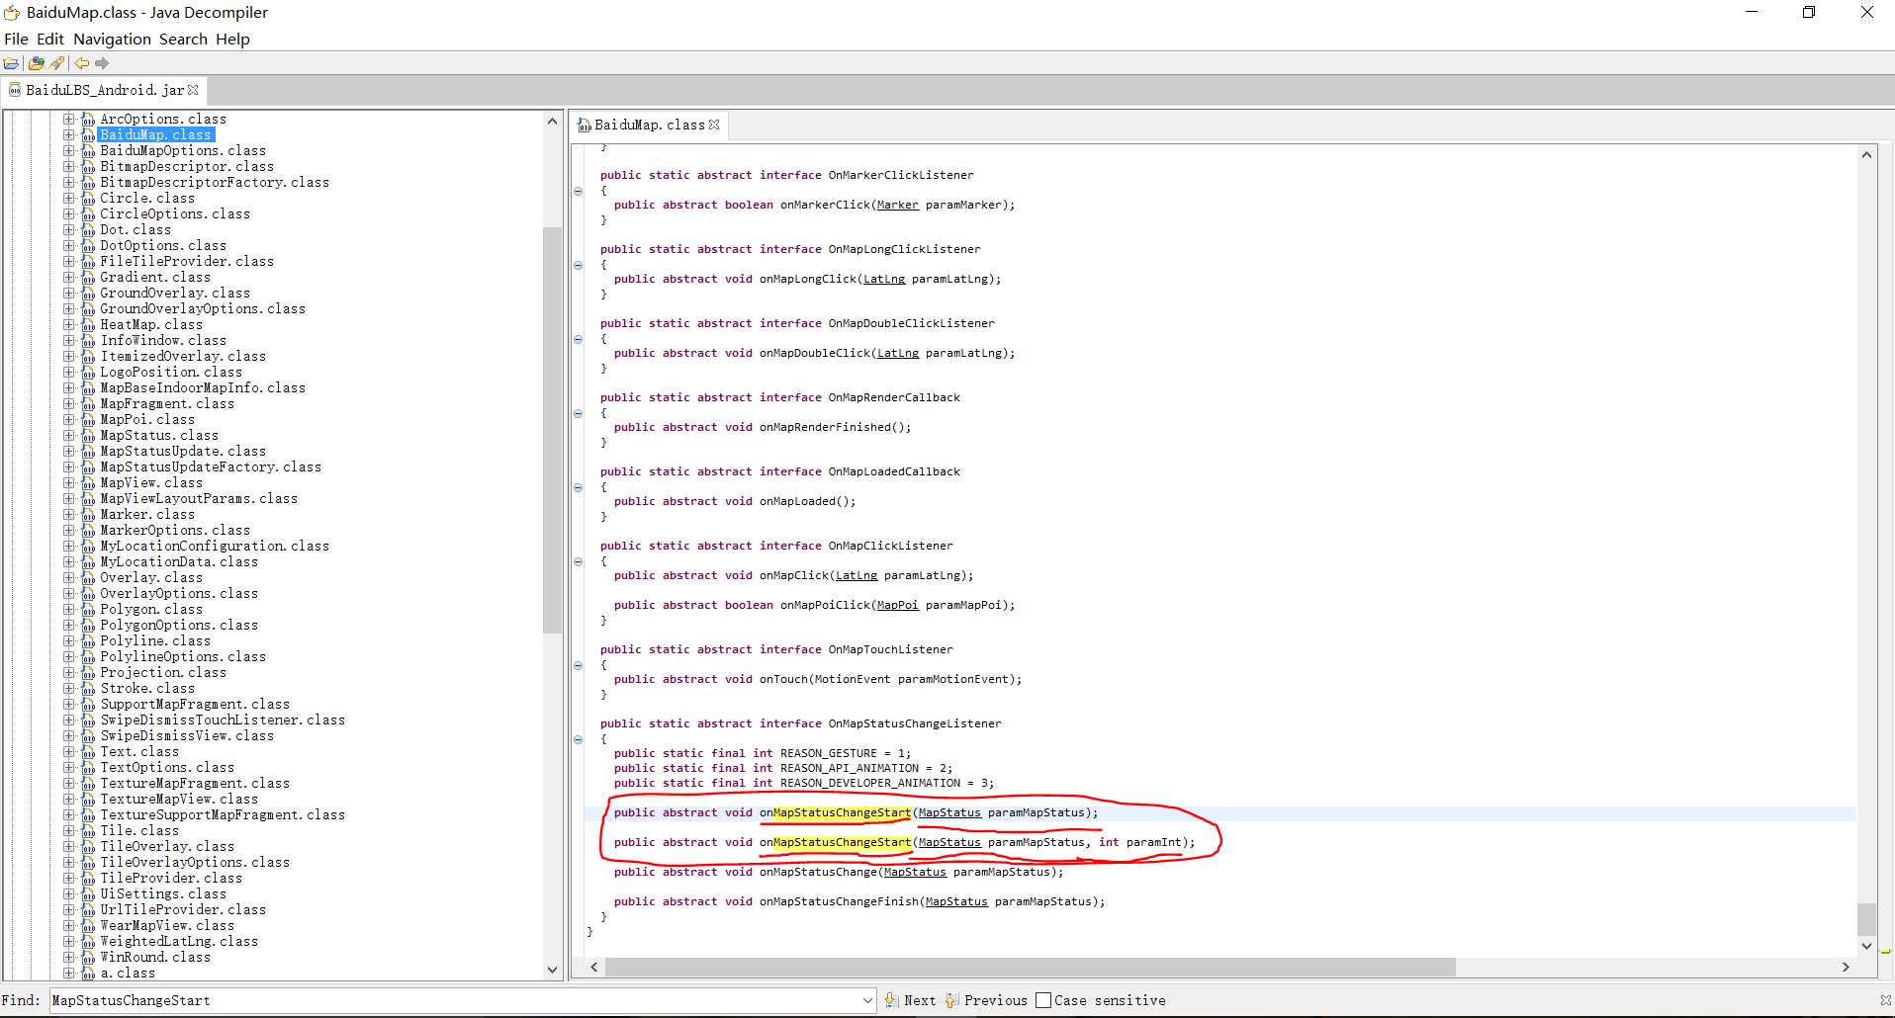Click the Search toolbar icon

[57, 63]
